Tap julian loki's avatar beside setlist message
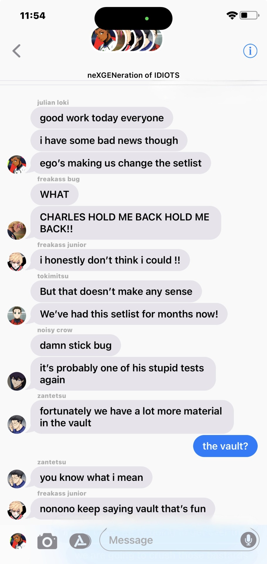The height and width of the screenshot is (564, 267). tap(17, 164)
